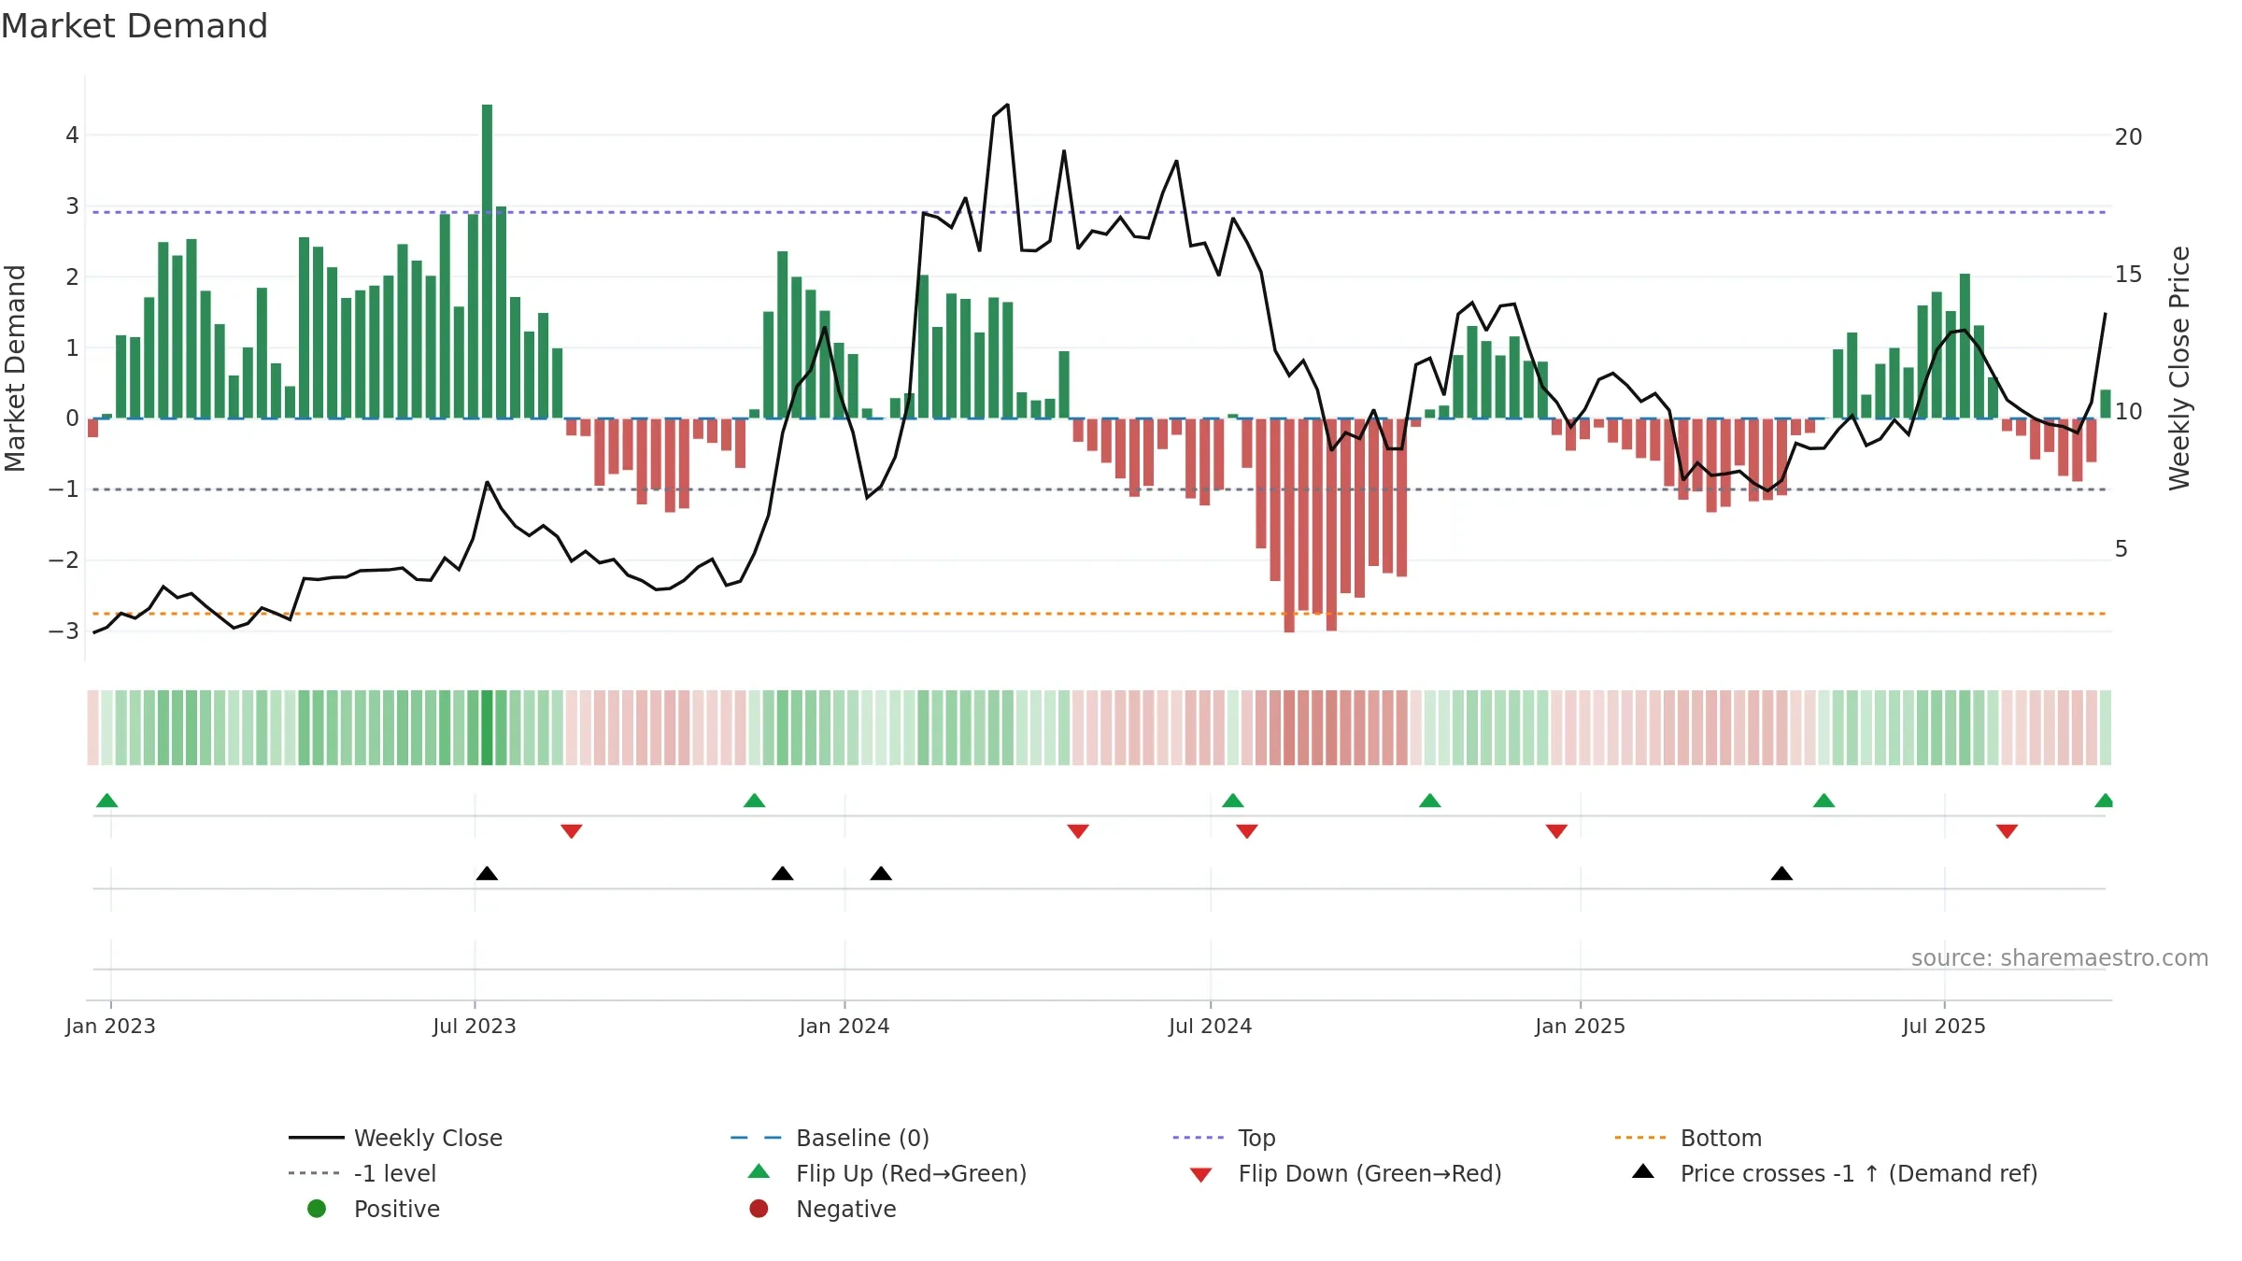Click the Weekly Close Price axis title
The image size is (2242, 1261).
(x=2179, y=368)
